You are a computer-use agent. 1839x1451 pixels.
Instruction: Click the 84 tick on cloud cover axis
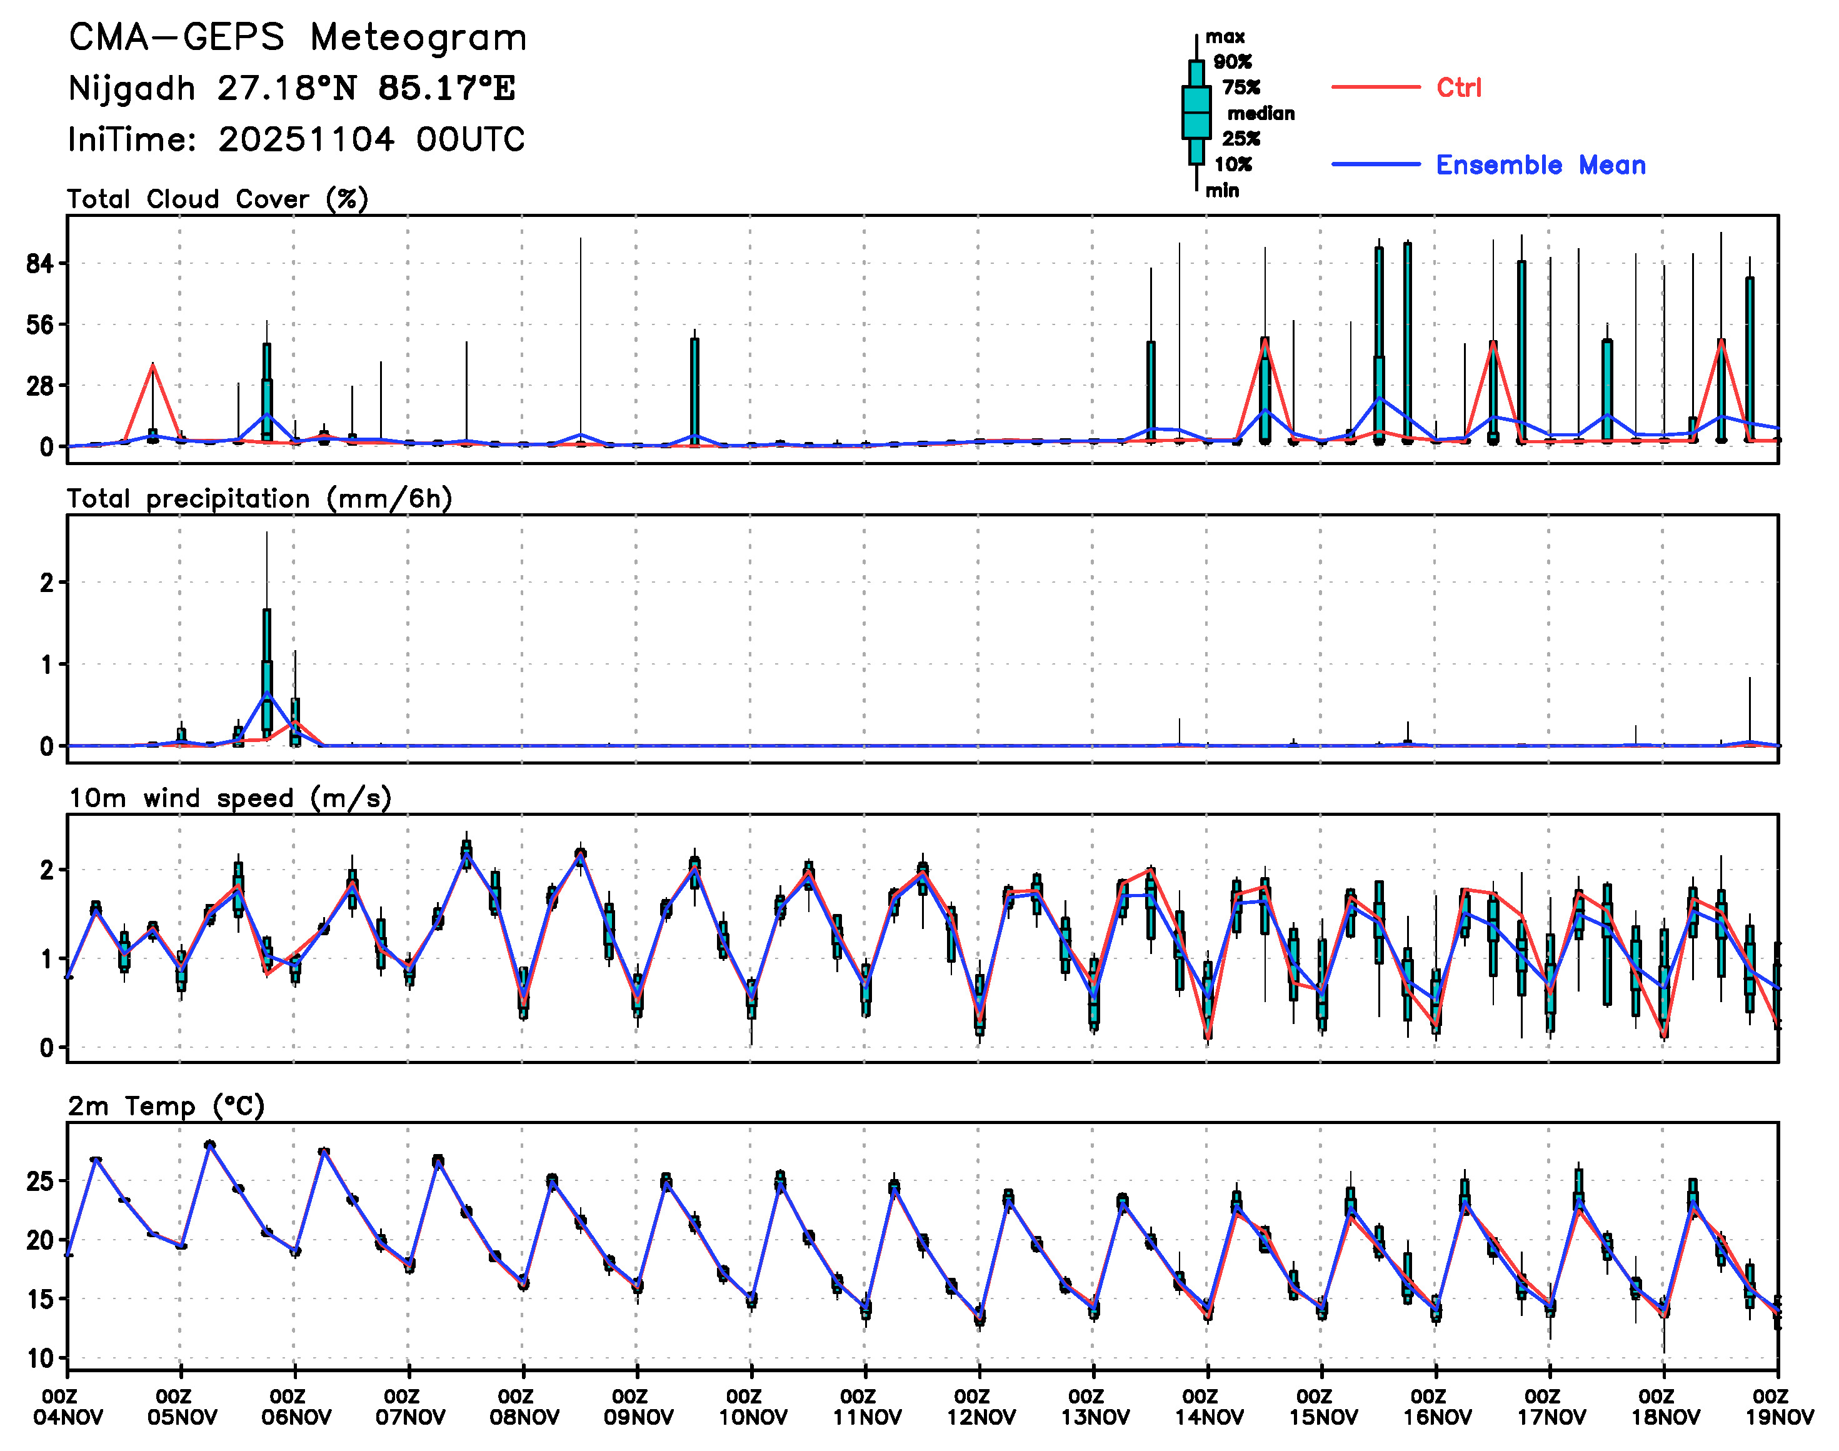coord(40,264)
